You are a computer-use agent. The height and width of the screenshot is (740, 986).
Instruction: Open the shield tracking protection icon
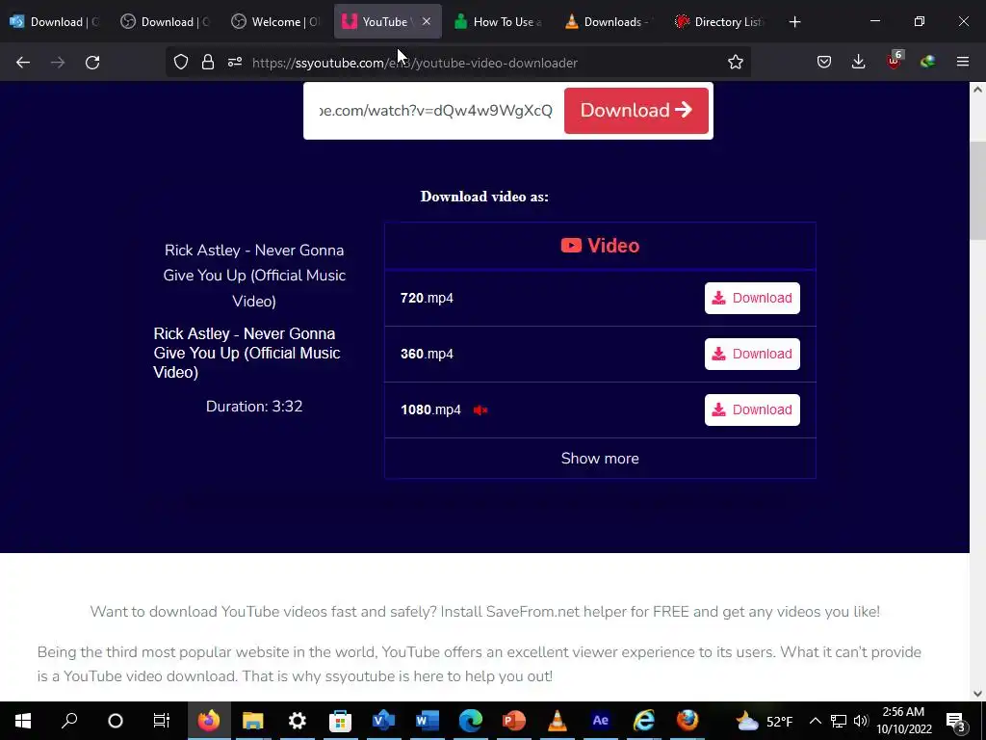click(x=181, y=63)
